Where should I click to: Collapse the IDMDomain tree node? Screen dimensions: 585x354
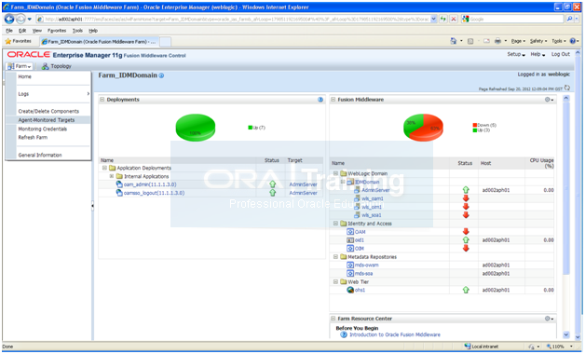click(x=343, y=182)
